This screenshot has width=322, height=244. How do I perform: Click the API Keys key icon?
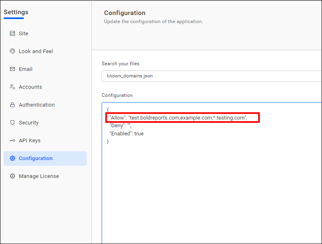pyautogui.click(x=12, y=140)
